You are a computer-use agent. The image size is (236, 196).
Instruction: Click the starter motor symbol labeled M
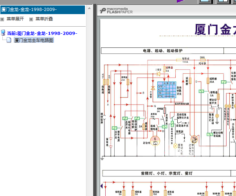pos(155,141)
